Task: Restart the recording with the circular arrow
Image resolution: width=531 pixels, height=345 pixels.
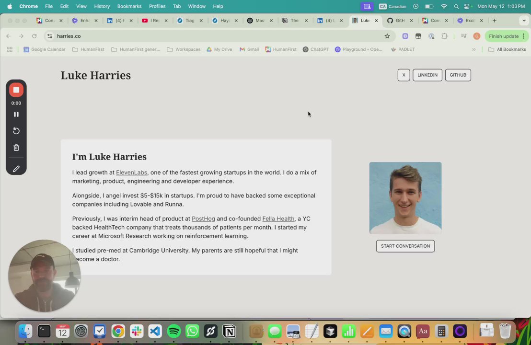Action: coord(16,131)
